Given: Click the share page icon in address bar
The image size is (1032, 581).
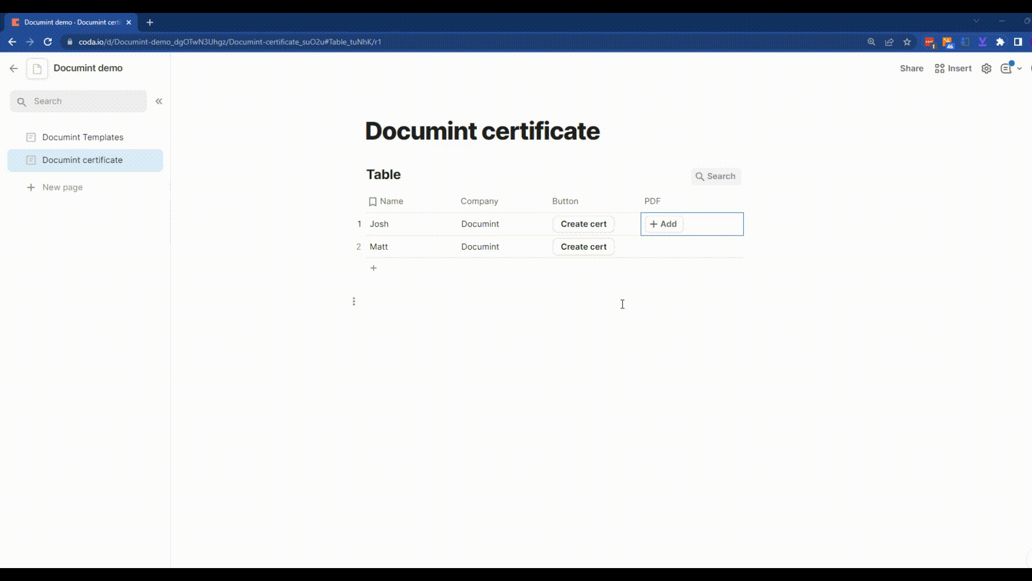Looking at the screenshot, I should pyautogui.click(x=889, y=42).
